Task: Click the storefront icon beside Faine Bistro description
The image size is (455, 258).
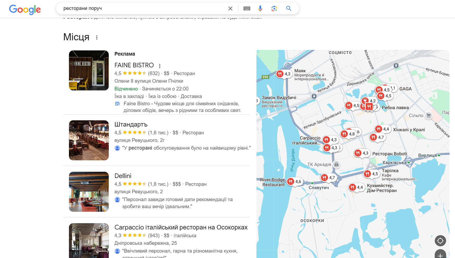Action: pos(117,104)
